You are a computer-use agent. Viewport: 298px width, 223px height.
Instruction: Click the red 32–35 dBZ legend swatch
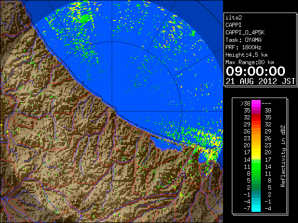coord(256,118)
